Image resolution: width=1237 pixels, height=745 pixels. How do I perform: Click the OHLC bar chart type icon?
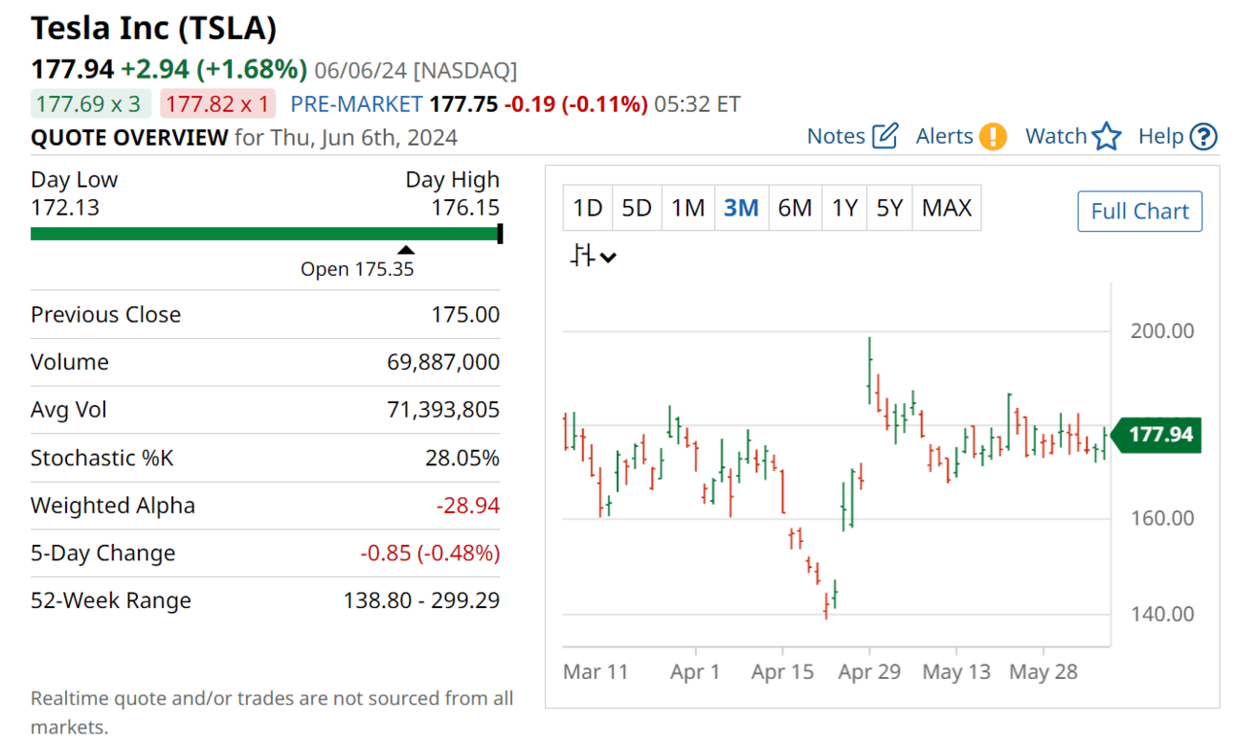pyautogui.click(x=583, y=256)
